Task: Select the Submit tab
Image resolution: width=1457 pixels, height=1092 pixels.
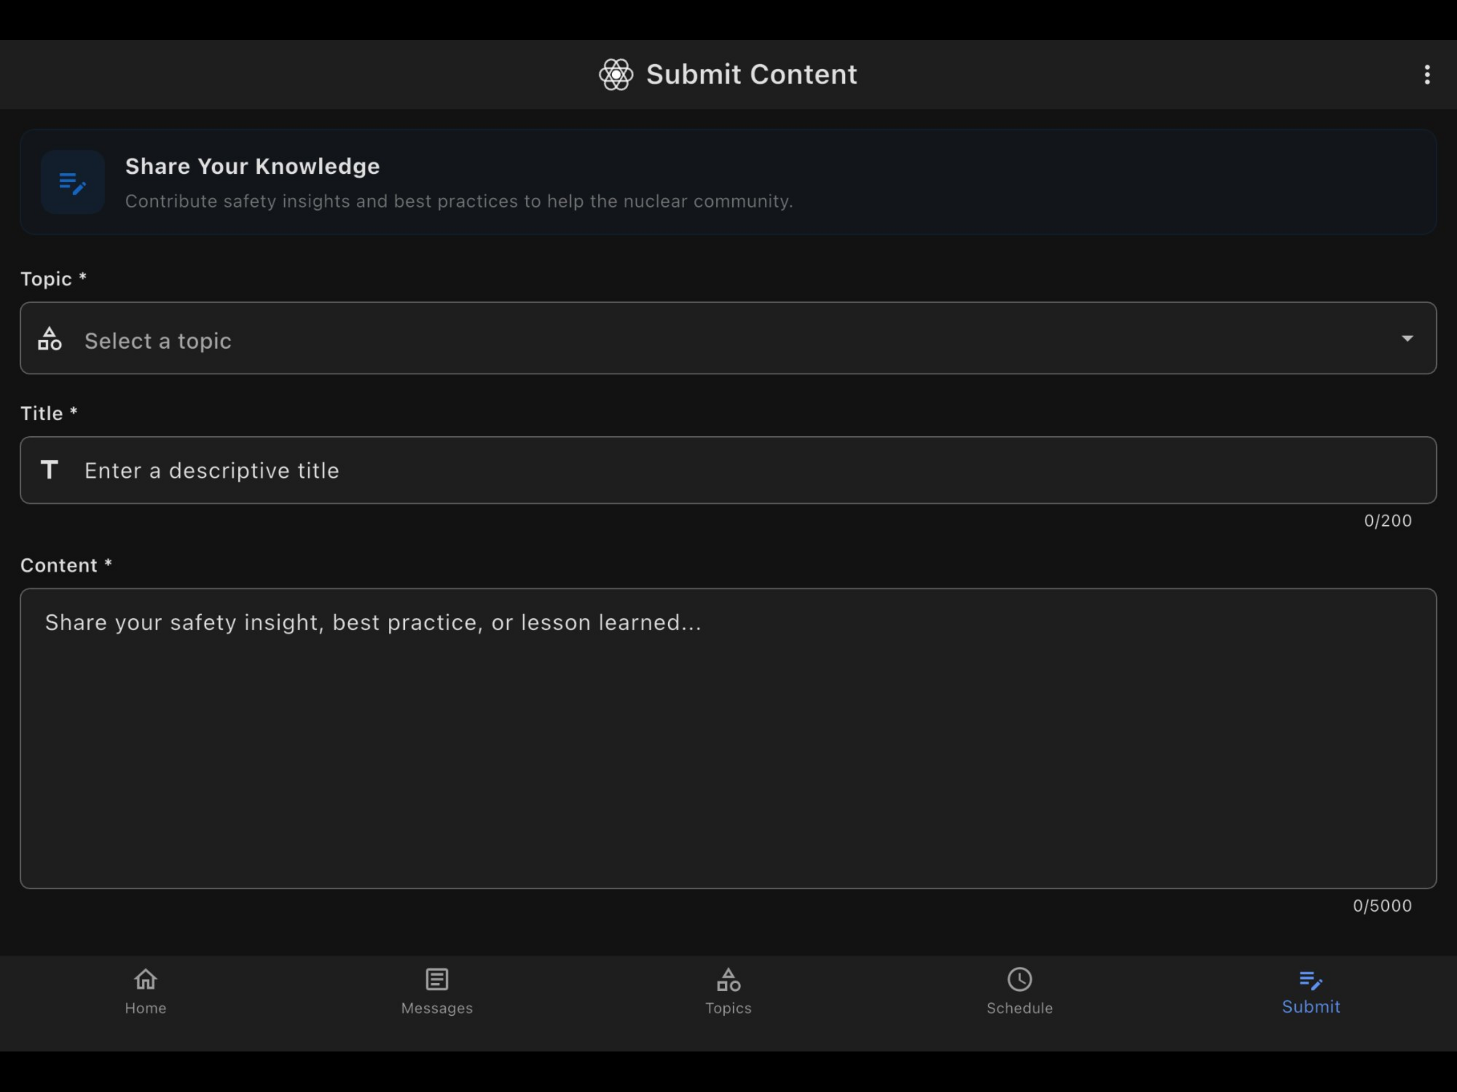Action: (1311, 992)
